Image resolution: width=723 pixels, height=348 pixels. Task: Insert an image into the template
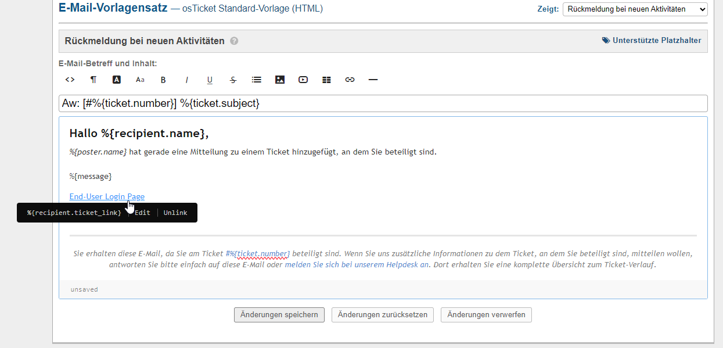(x=280, y=80)
